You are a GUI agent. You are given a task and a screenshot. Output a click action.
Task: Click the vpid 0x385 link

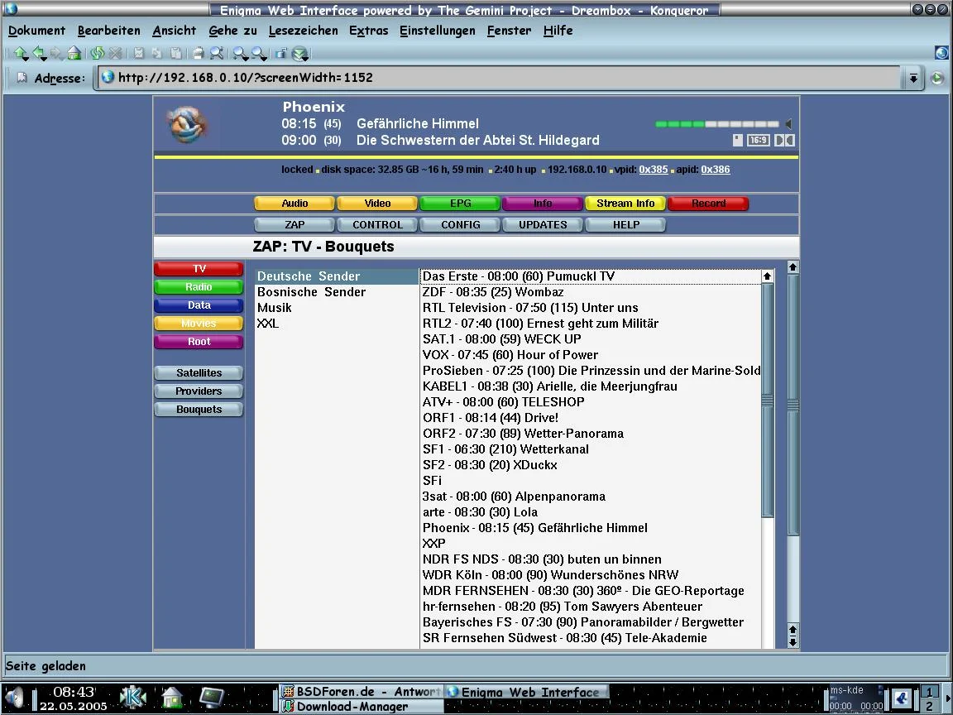[x=653, y=170]
